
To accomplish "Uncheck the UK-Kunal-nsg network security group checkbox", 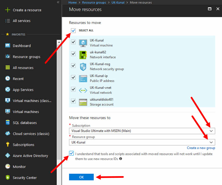I will (73, 66).
